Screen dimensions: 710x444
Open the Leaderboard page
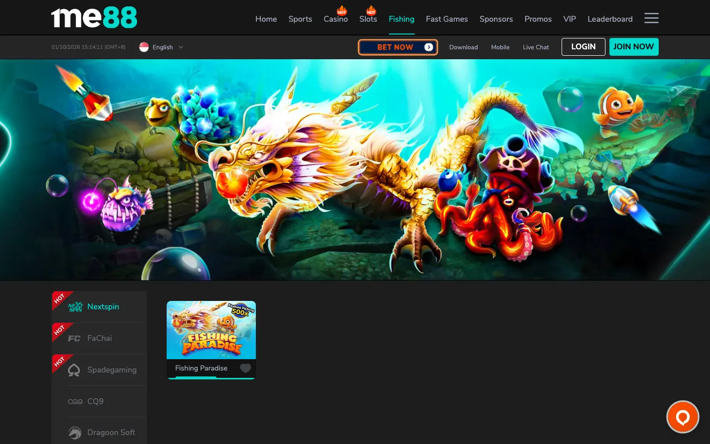coord(610,19)
